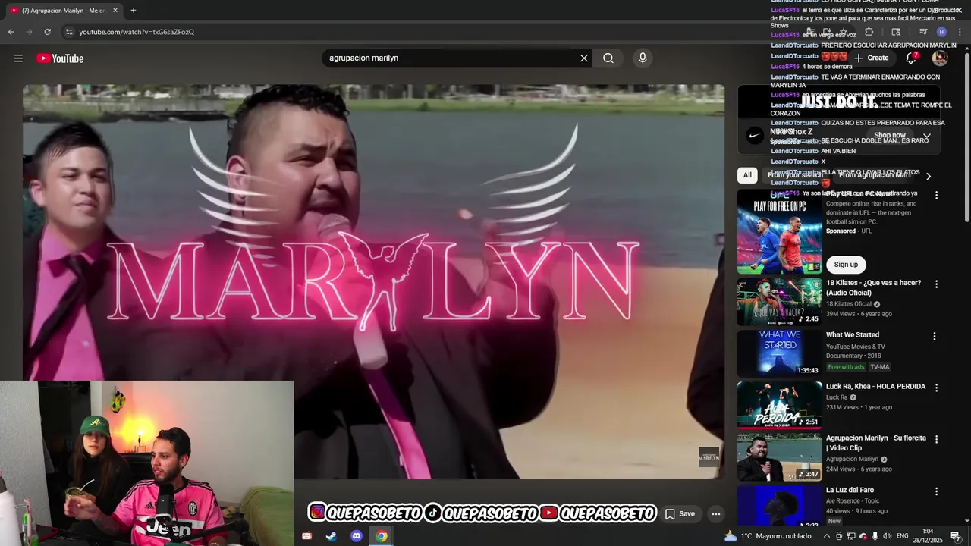Bookmark this page with star icon
This screenshot has width=971, height=546.
843,32
